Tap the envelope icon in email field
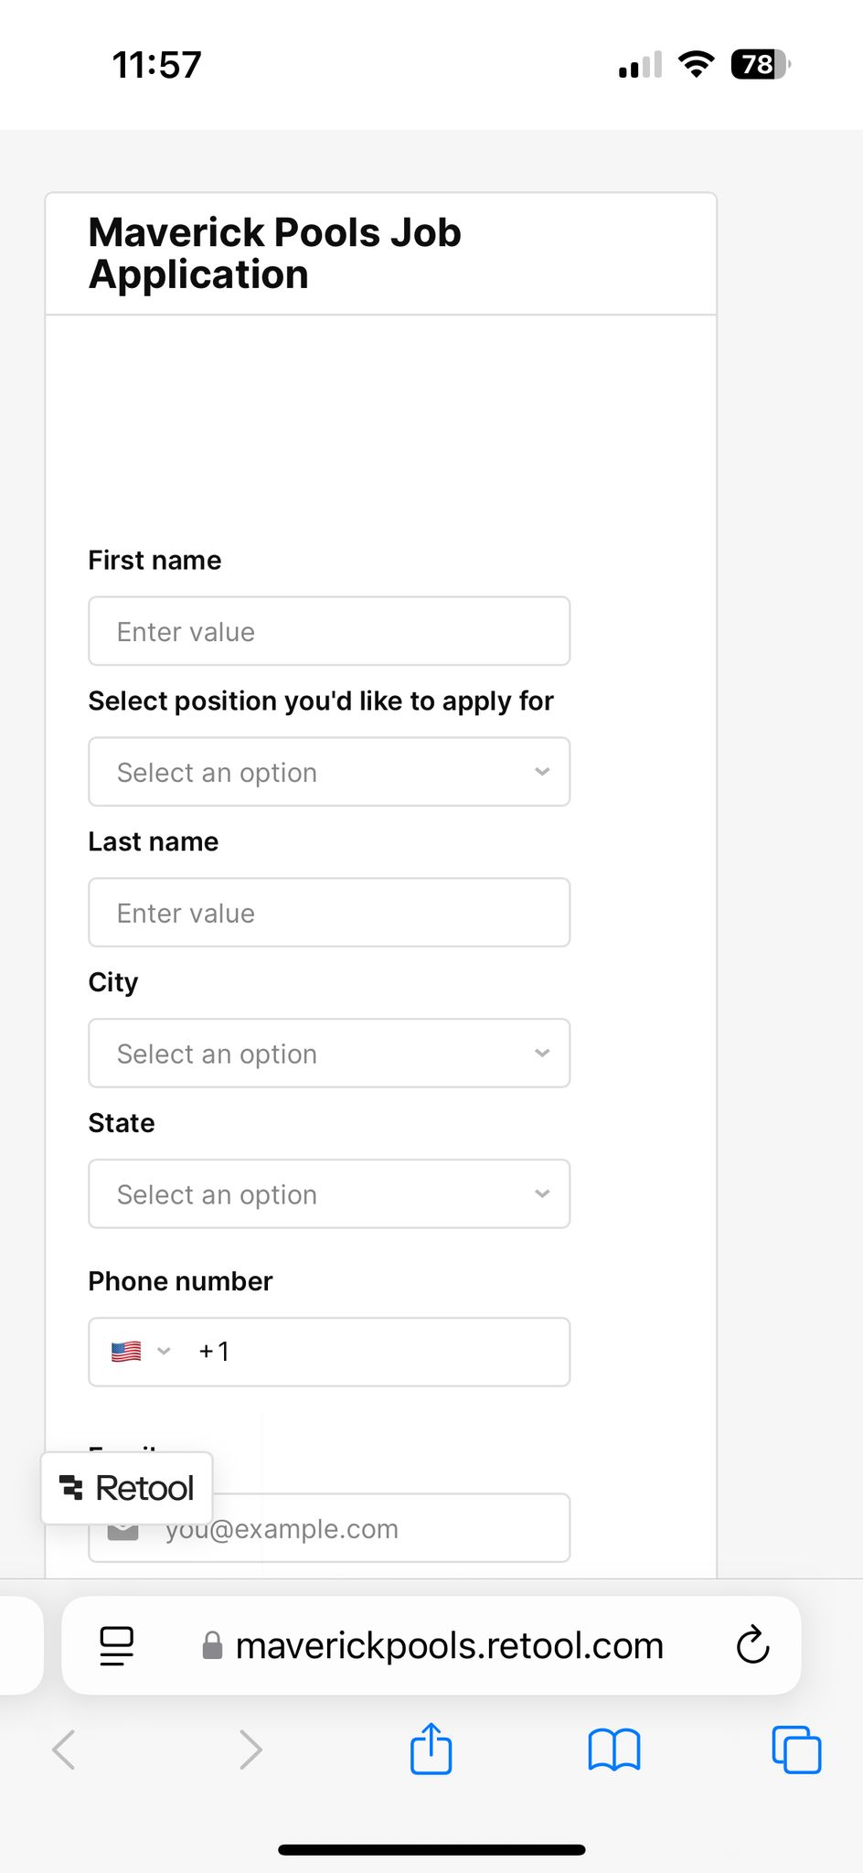 tap(123, 1532)
